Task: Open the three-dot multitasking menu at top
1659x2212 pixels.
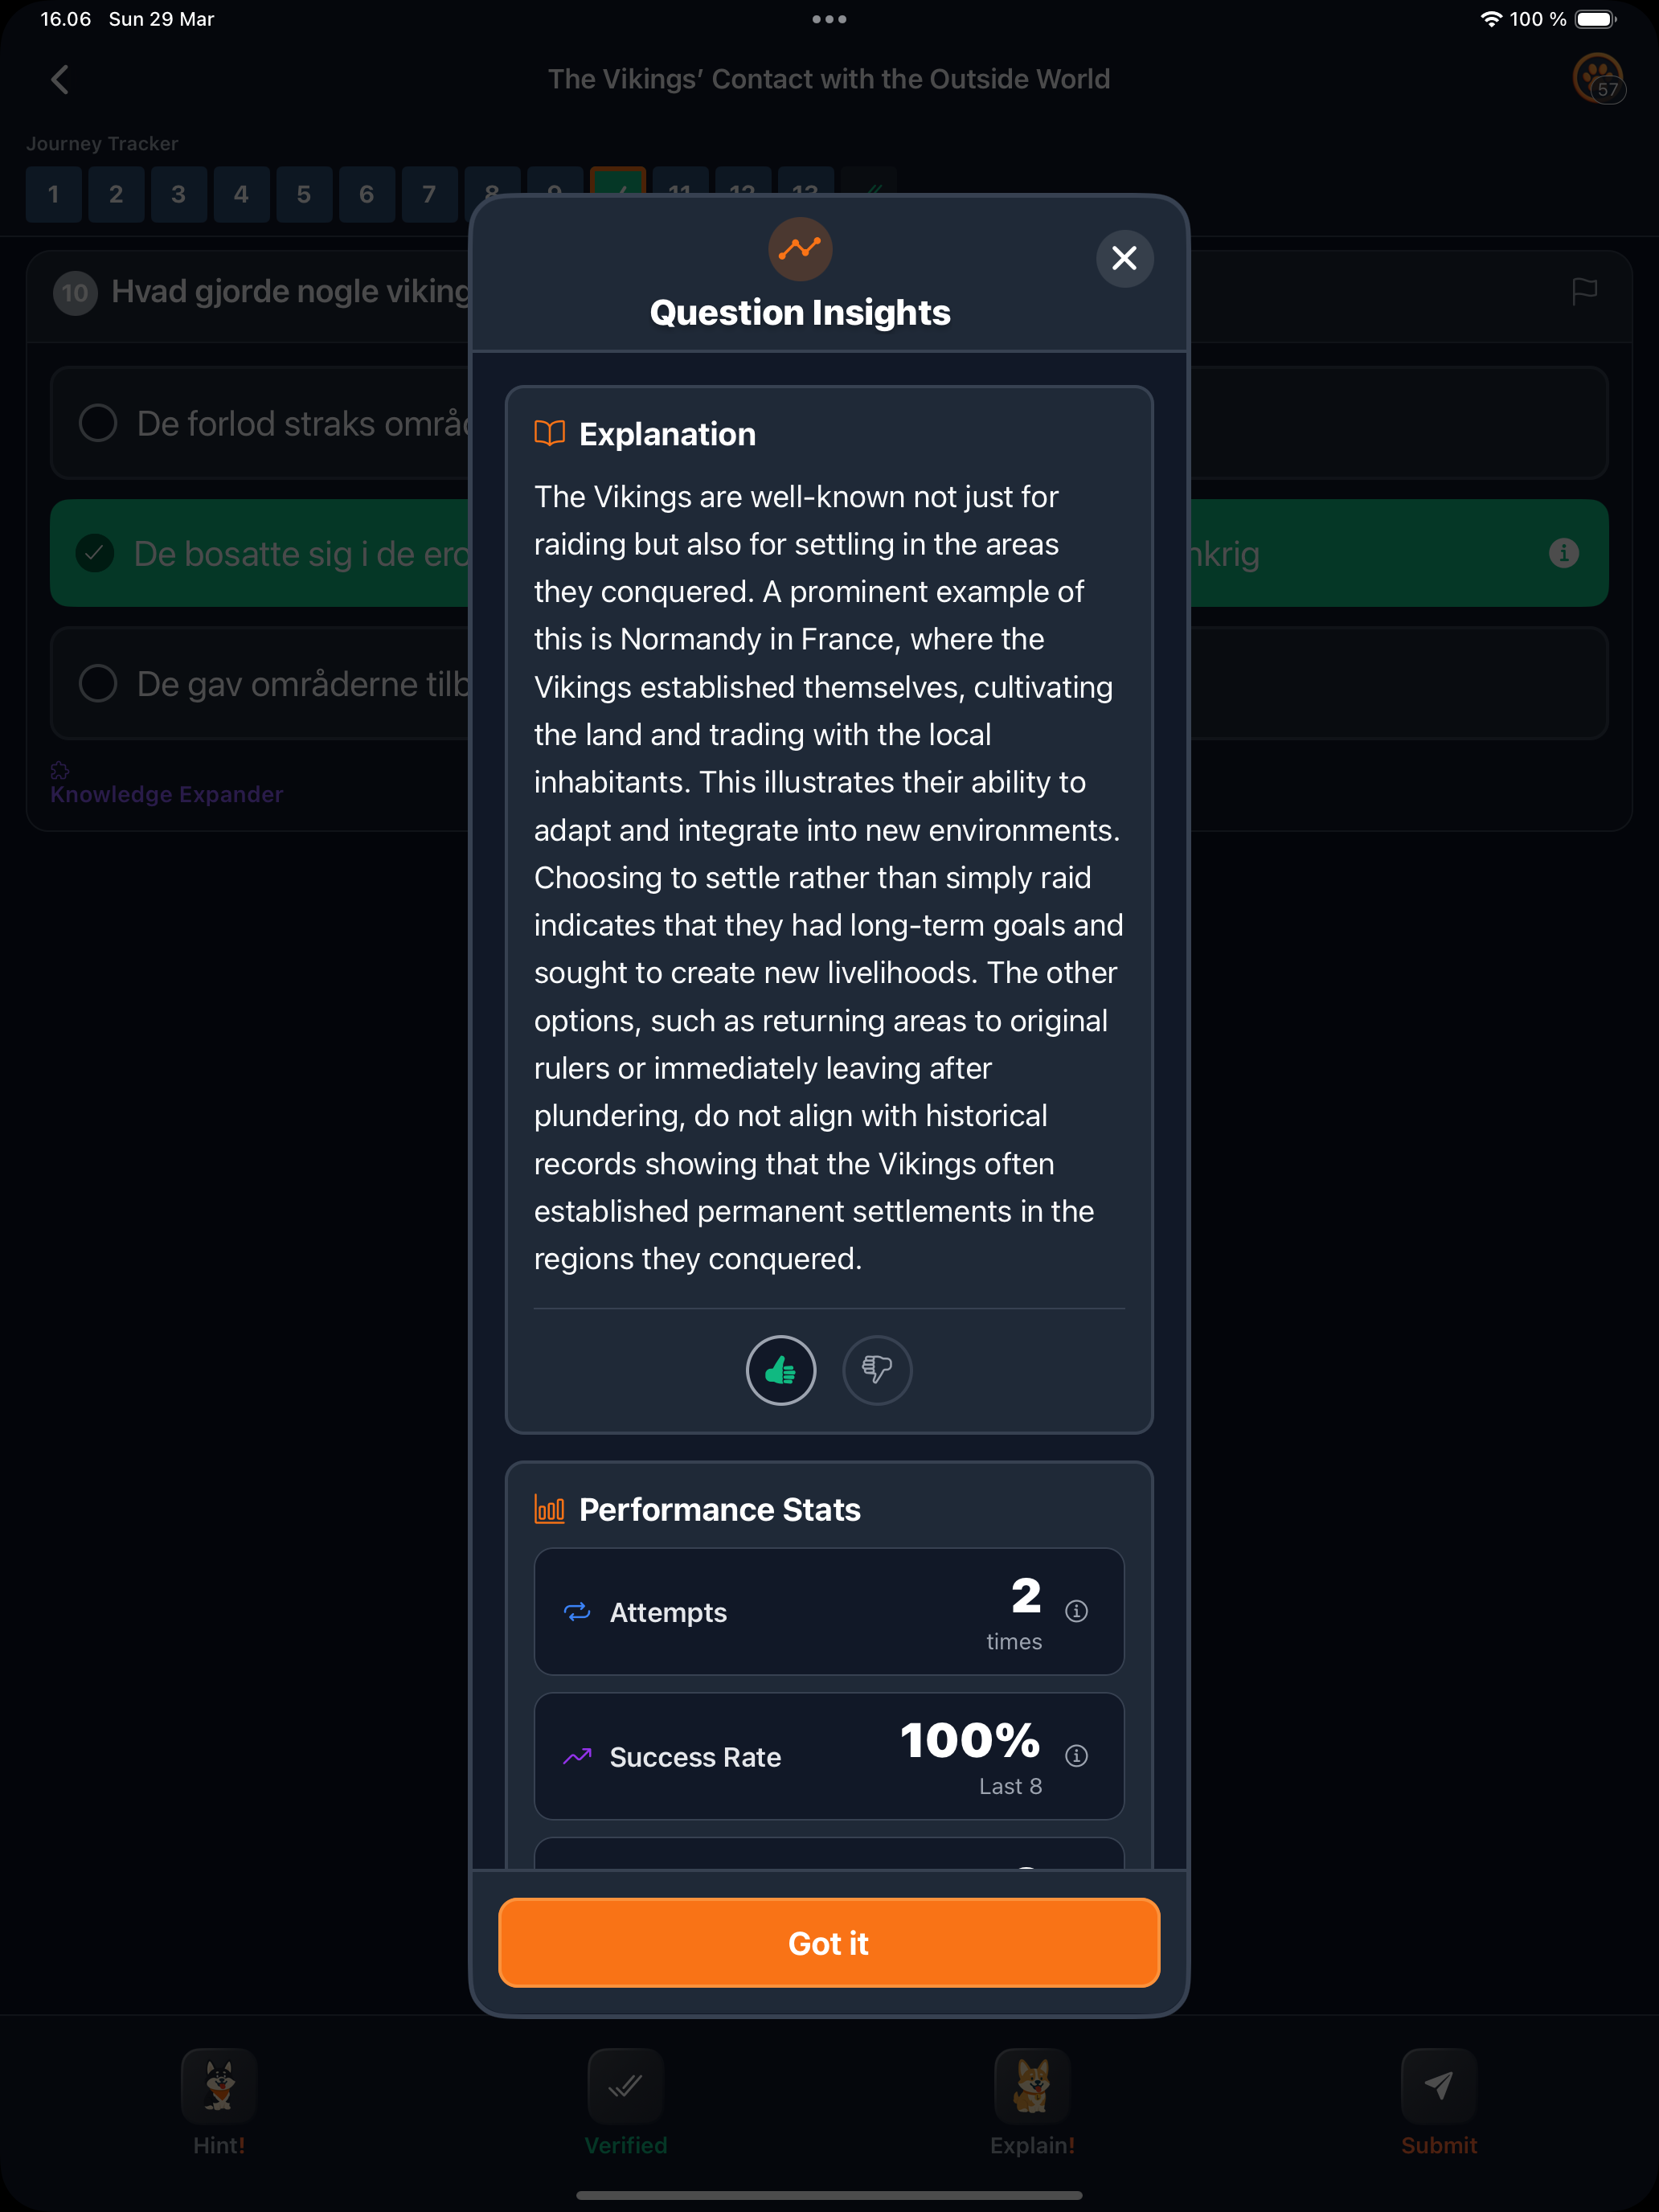Action: 829,19
